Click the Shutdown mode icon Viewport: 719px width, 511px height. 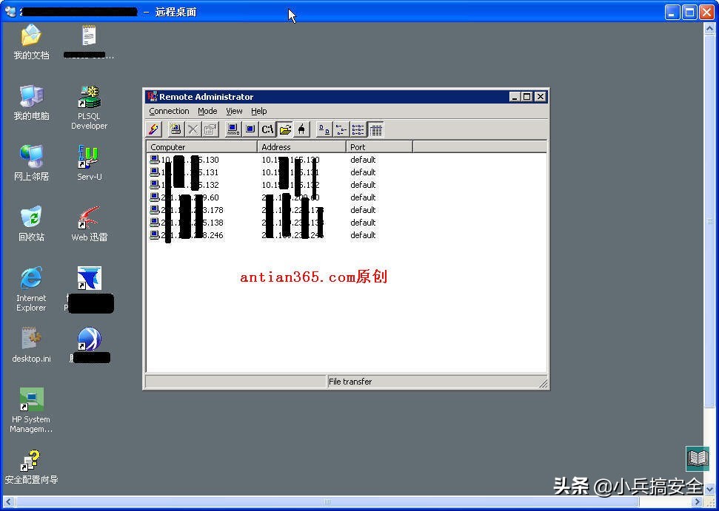point(301,129)
